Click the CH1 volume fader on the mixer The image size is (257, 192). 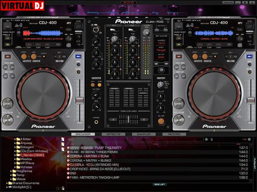pyautogui.click(x=114, y=89)
